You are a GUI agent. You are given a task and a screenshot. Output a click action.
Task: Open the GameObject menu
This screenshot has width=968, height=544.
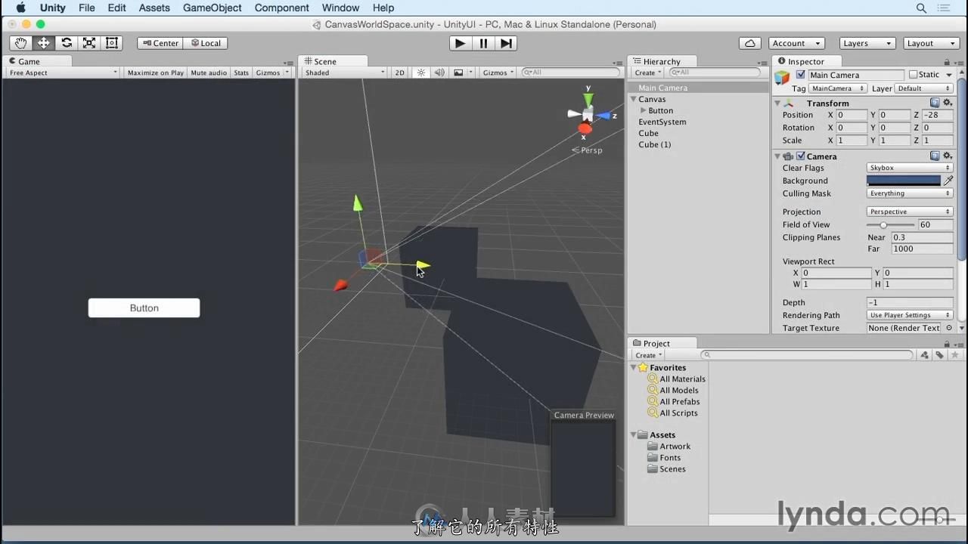click(x=213, y=8)
